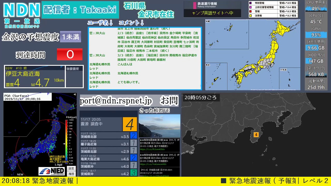Open the さった峠LIVE webcam thumbnail
The width and height of the screenshot is (331, 186).
pyautogui.click(x=160, y=126)
